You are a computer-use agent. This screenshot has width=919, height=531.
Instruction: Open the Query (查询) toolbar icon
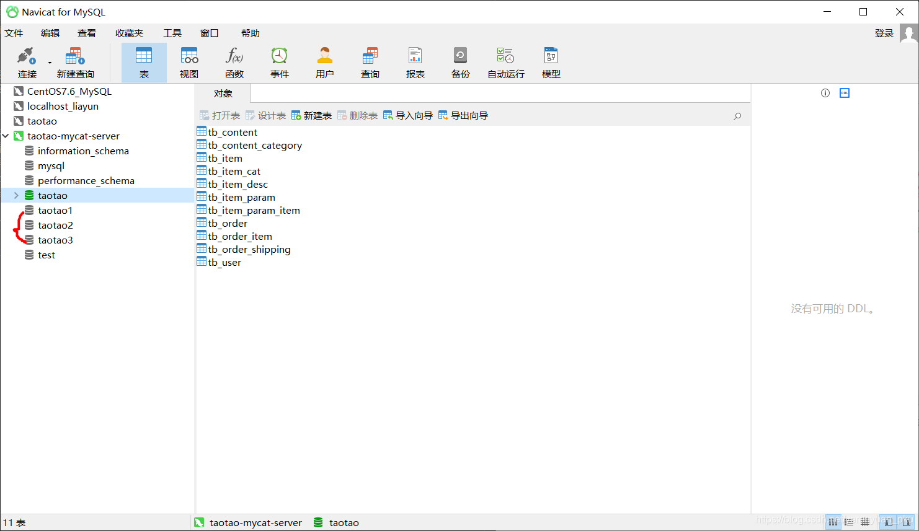point(370,56)
